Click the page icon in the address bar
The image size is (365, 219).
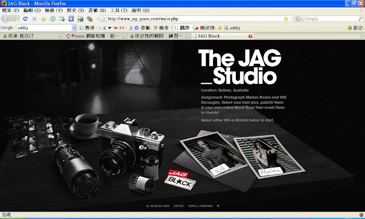[x=103, y=19]
